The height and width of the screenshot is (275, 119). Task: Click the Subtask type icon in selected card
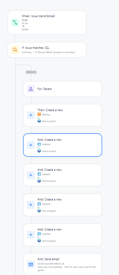(x=39, y=144)
